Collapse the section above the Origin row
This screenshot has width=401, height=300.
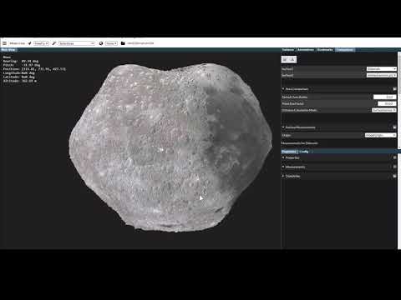pos(283,127)
